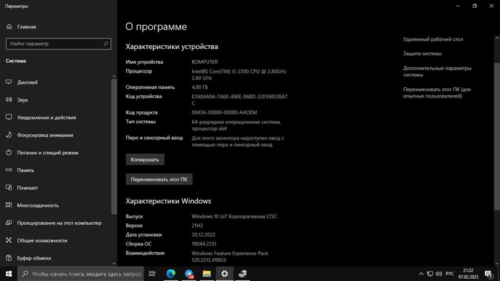Switch the input language РУС
The image size is (500, 281).
click(449, 273)
